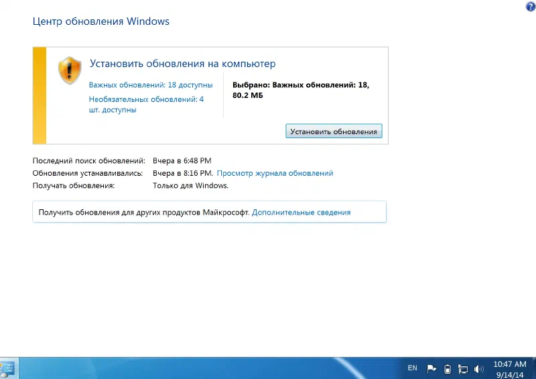The image size is (536, 379).
Task: Click the yellow shield warning icon
Action: pos(69,70)
